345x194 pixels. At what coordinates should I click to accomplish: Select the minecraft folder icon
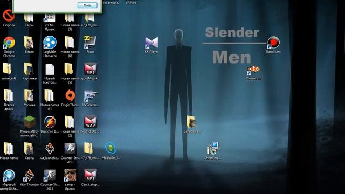coord(8,68)
